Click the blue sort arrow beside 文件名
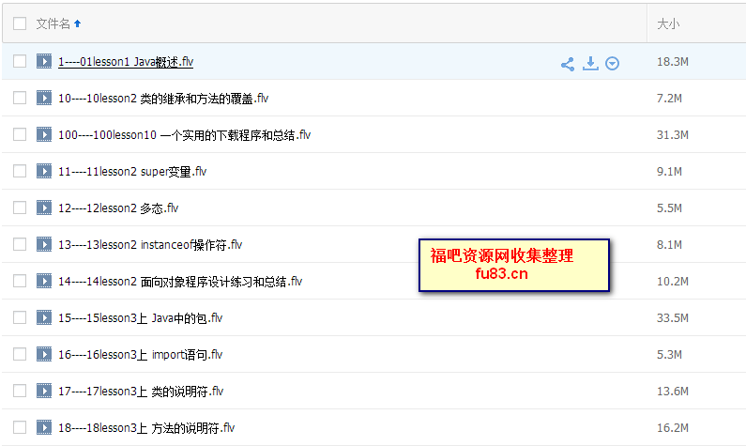746x446 pixels. [78, 23]
